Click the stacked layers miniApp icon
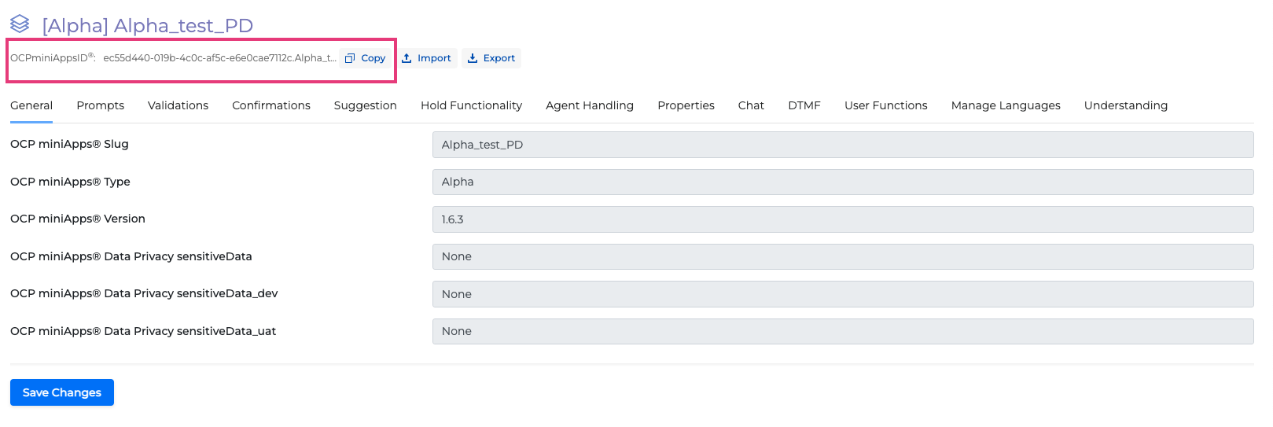Screen dimensions: 1273x427 click(20, 24)
